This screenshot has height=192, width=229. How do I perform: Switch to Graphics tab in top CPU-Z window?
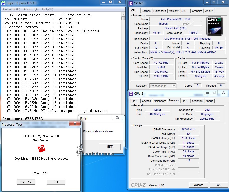tap(197, 11)
